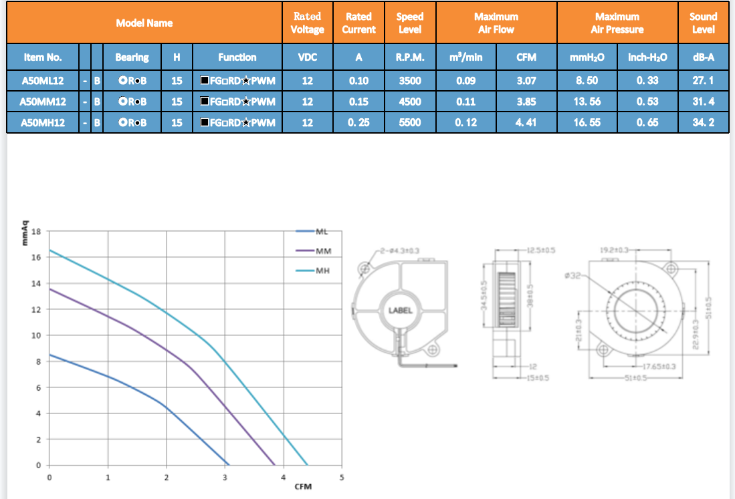
Task: Click the 34.2 dB-A sound value
Action: pos(703,123)
